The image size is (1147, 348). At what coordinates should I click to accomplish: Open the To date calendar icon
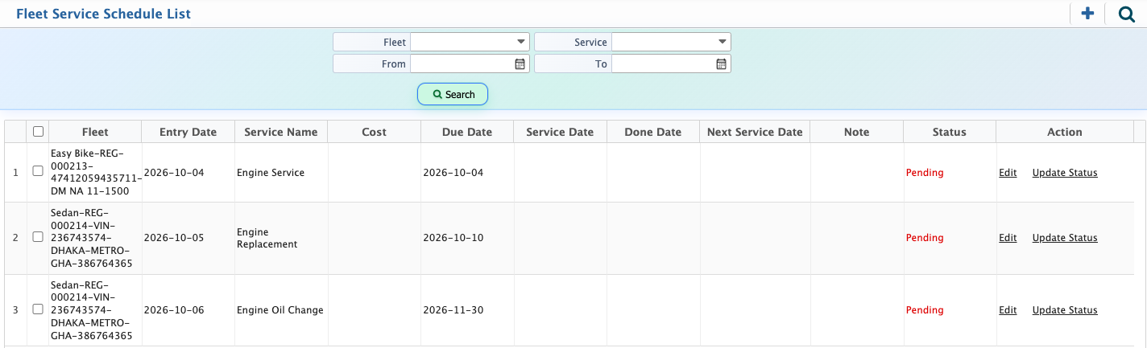click(721, 63)
